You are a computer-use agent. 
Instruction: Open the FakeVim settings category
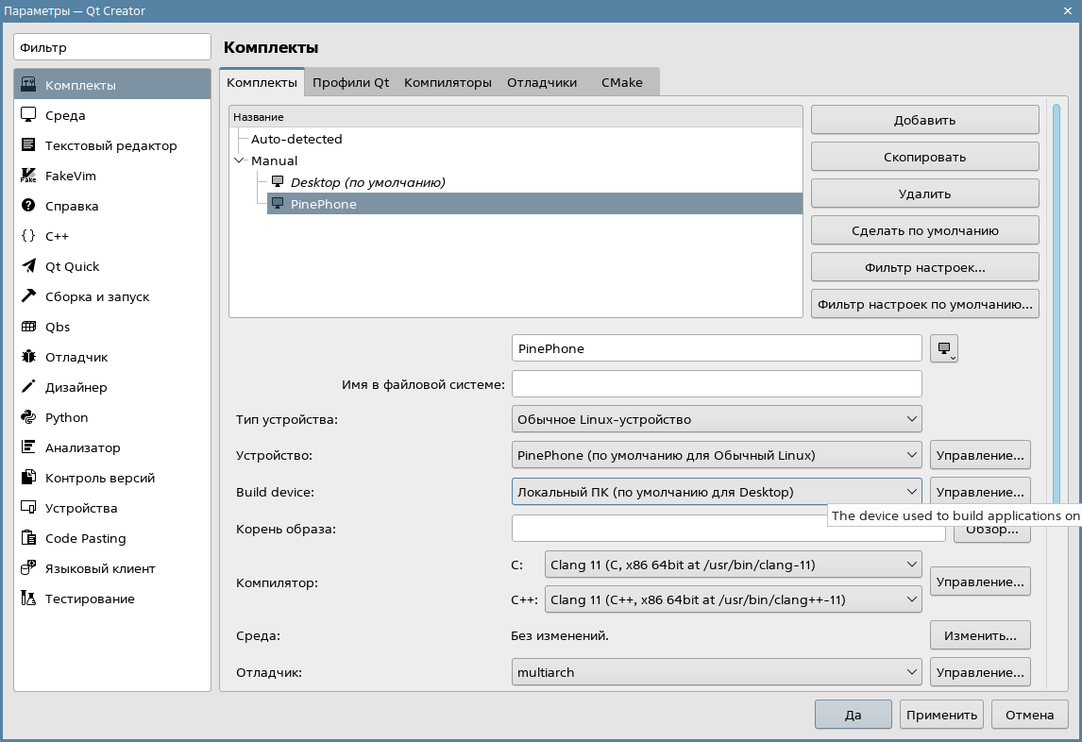point(70,176)
